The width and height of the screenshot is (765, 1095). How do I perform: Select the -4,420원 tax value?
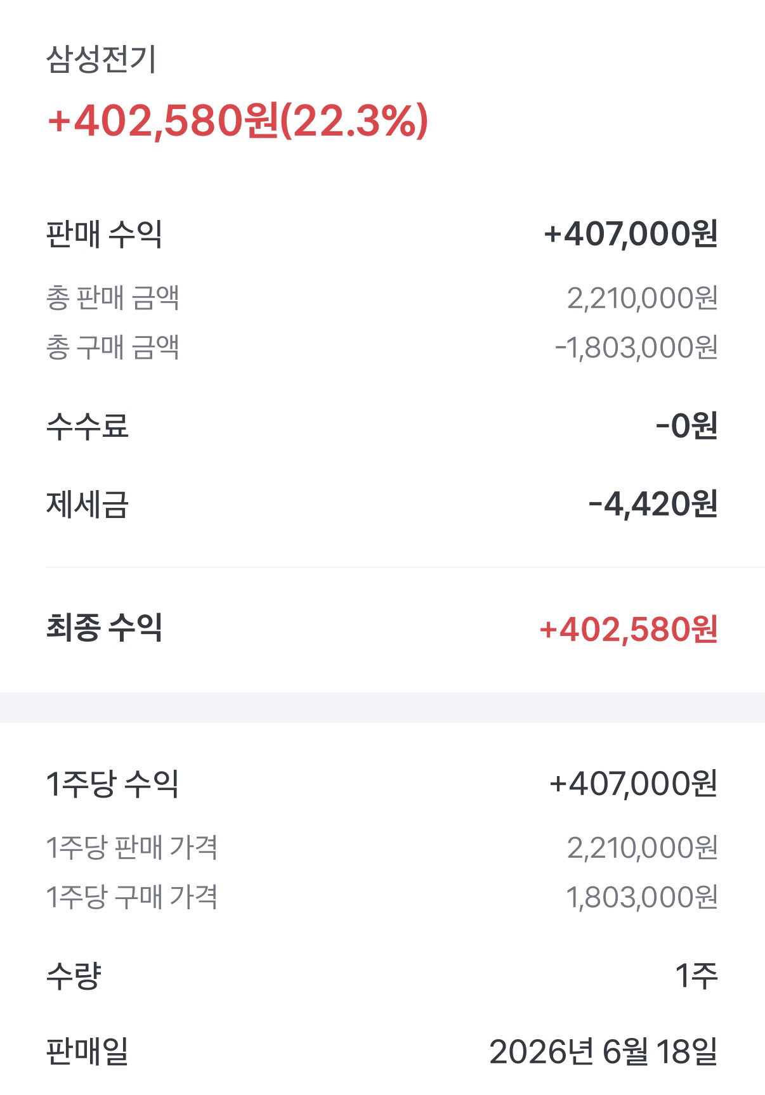click(x=653, y=505)
